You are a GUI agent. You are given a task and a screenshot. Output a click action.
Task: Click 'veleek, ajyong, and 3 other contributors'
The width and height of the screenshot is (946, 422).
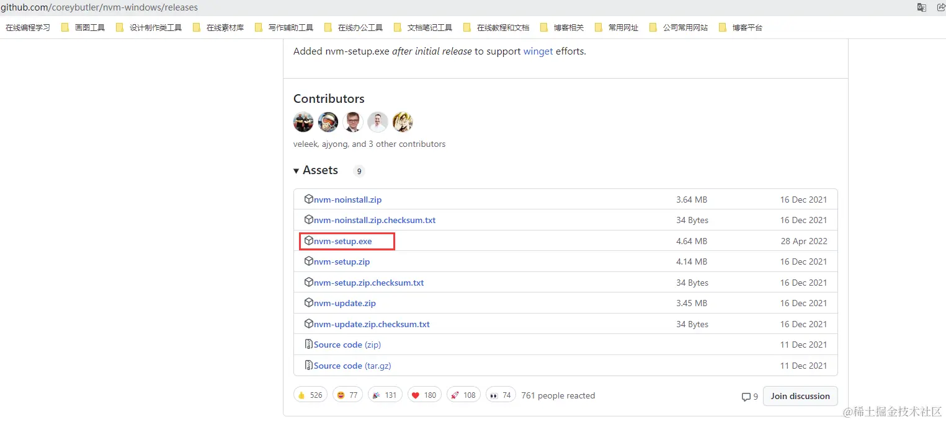pyautogui.click(x=370, y=144)
